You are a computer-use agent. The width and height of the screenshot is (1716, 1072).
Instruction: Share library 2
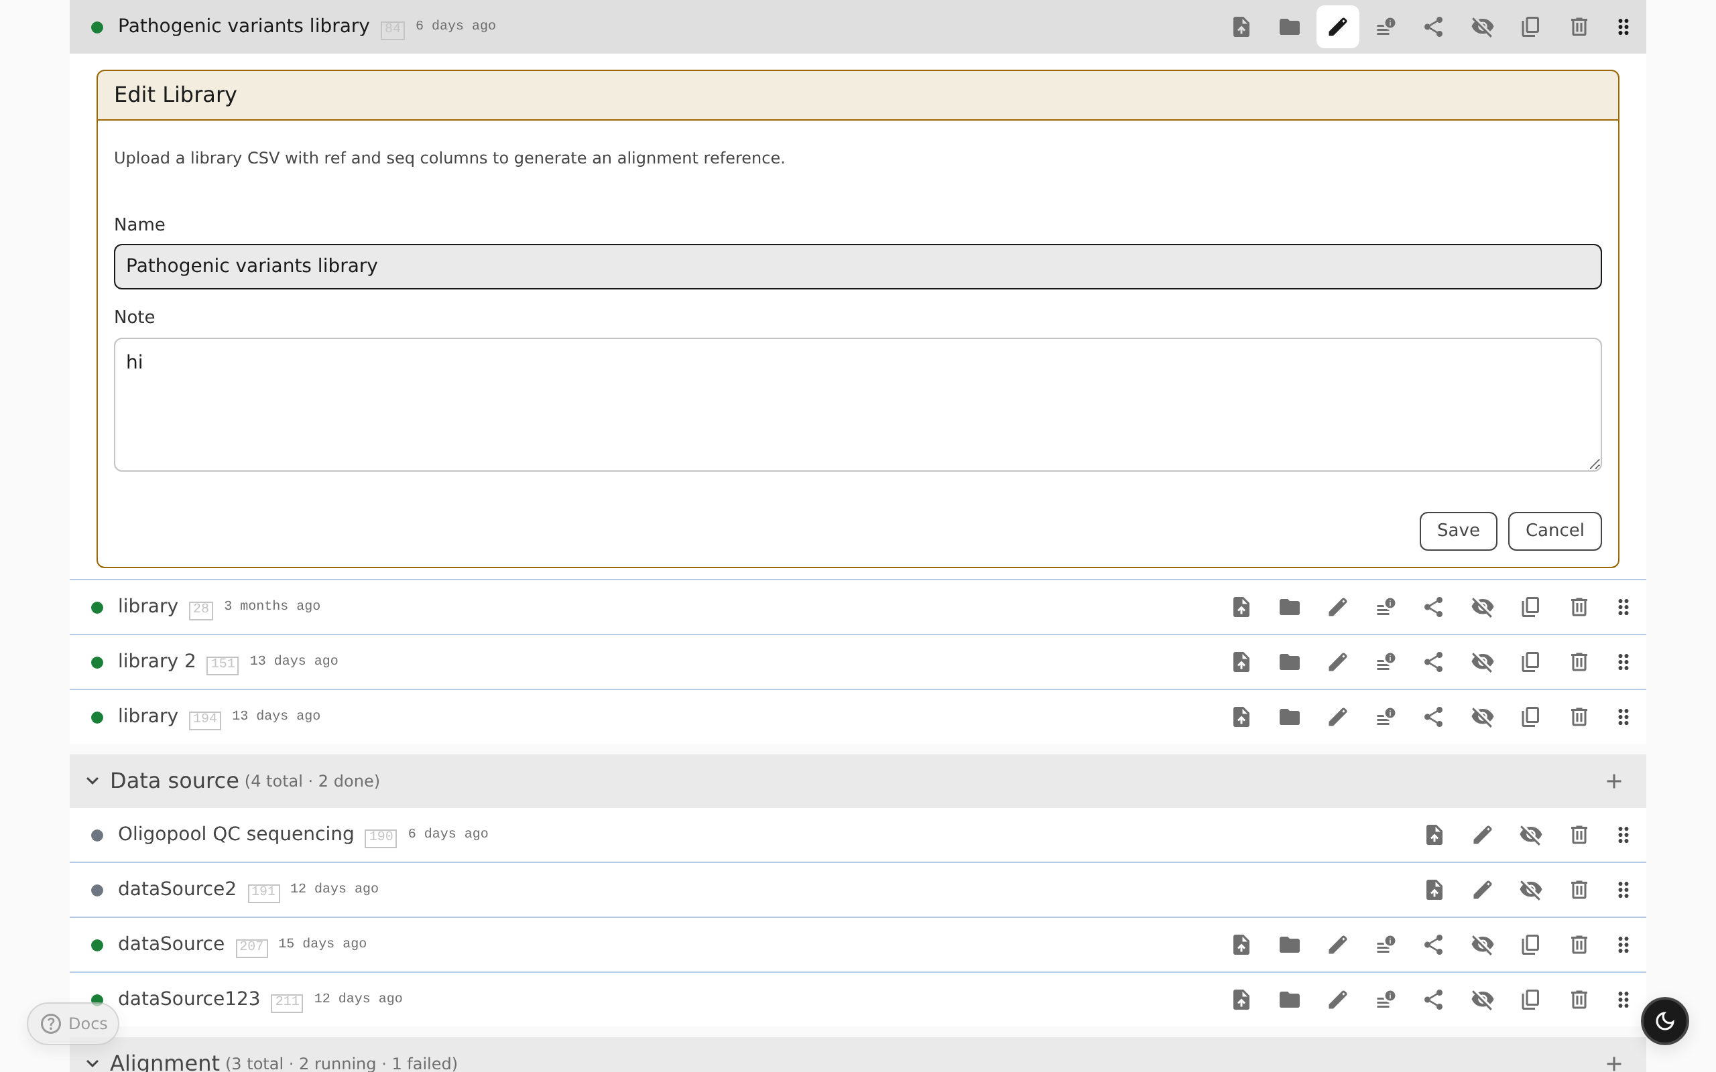[1434, 662]
